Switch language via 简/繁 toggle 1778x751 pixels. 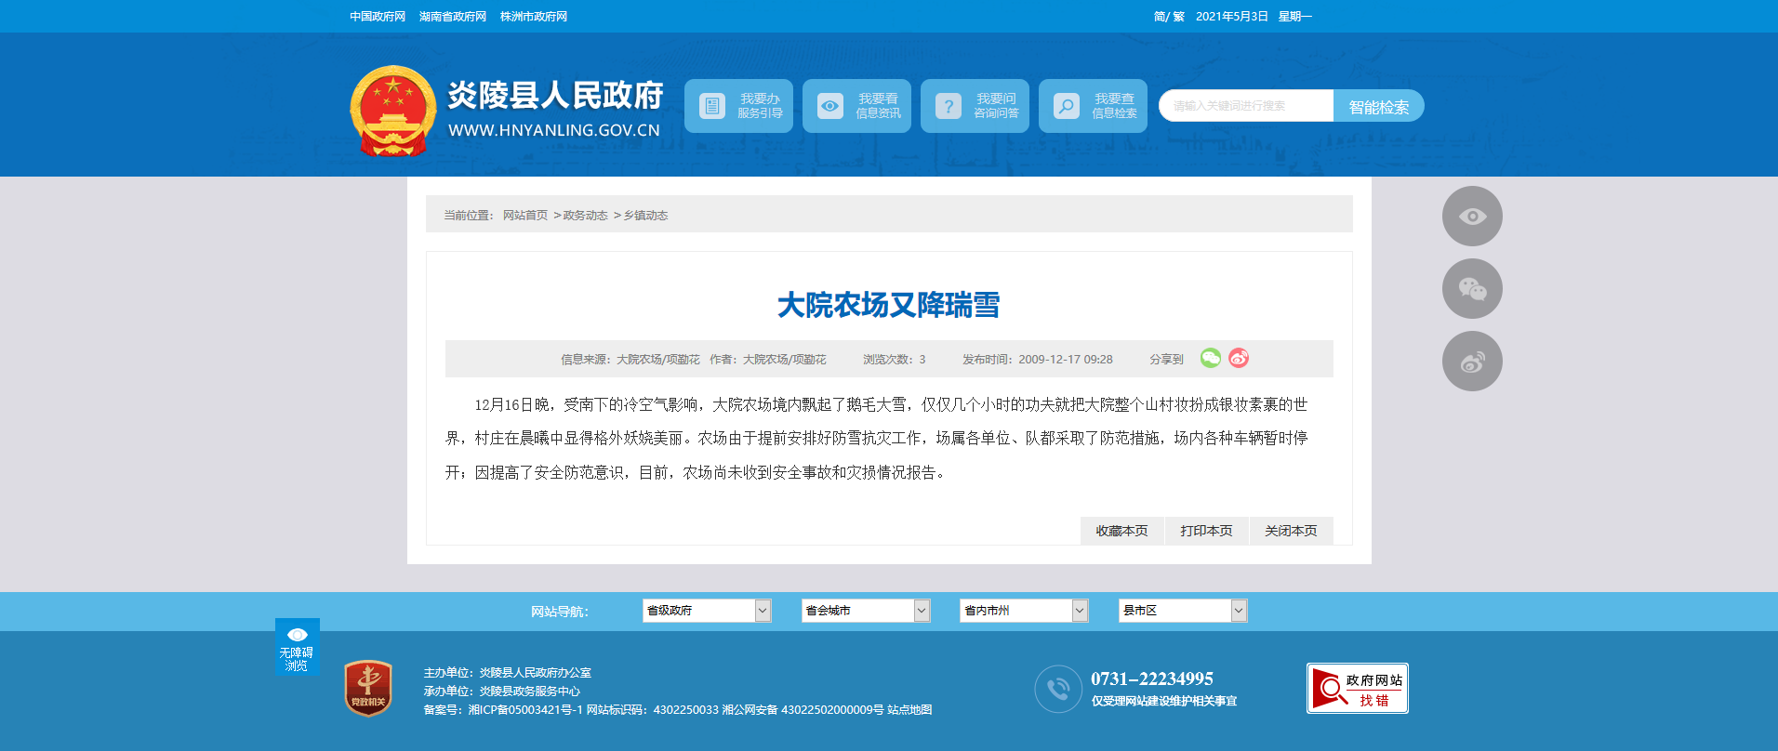coord(1168,17)
